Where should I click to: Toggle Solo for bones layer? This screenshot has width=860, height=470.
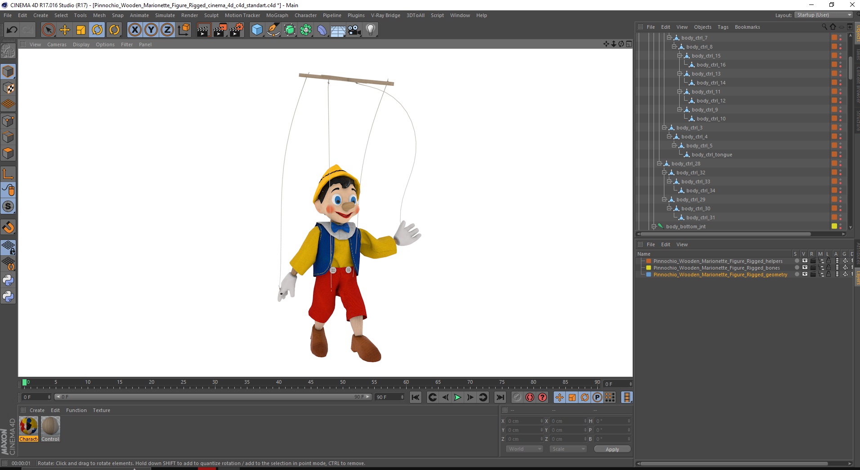tap(797, 268)
